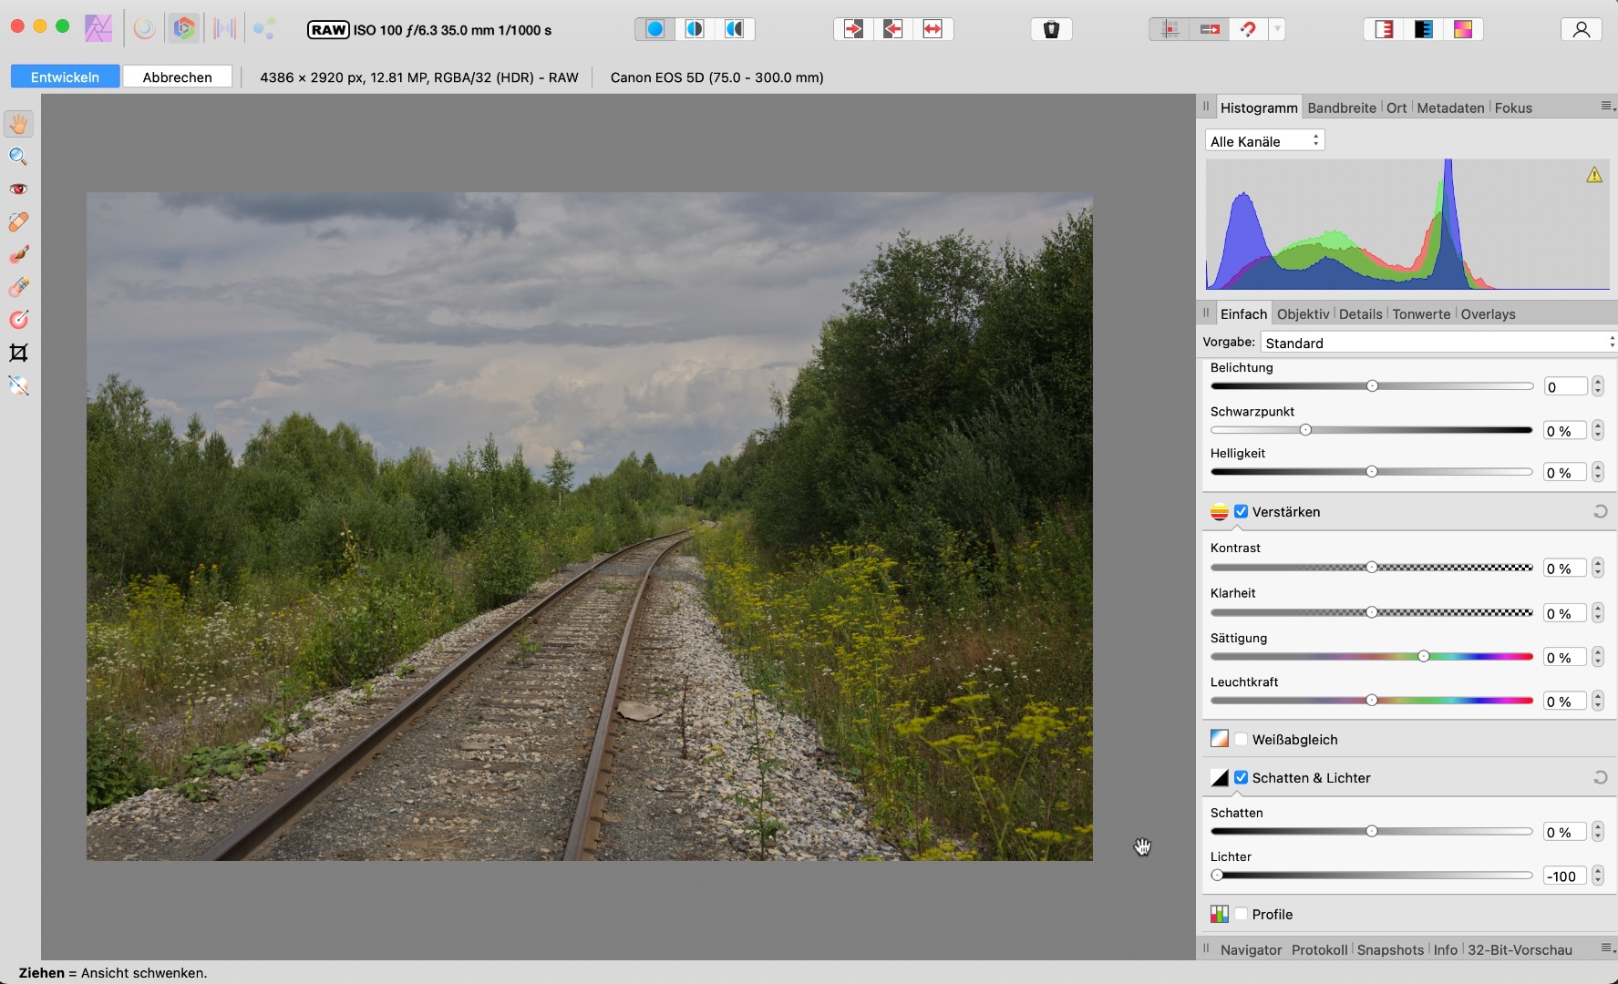Switch to the Metadaten tab
Viewport: 1618px width, 984px height.
point(1449,108)
